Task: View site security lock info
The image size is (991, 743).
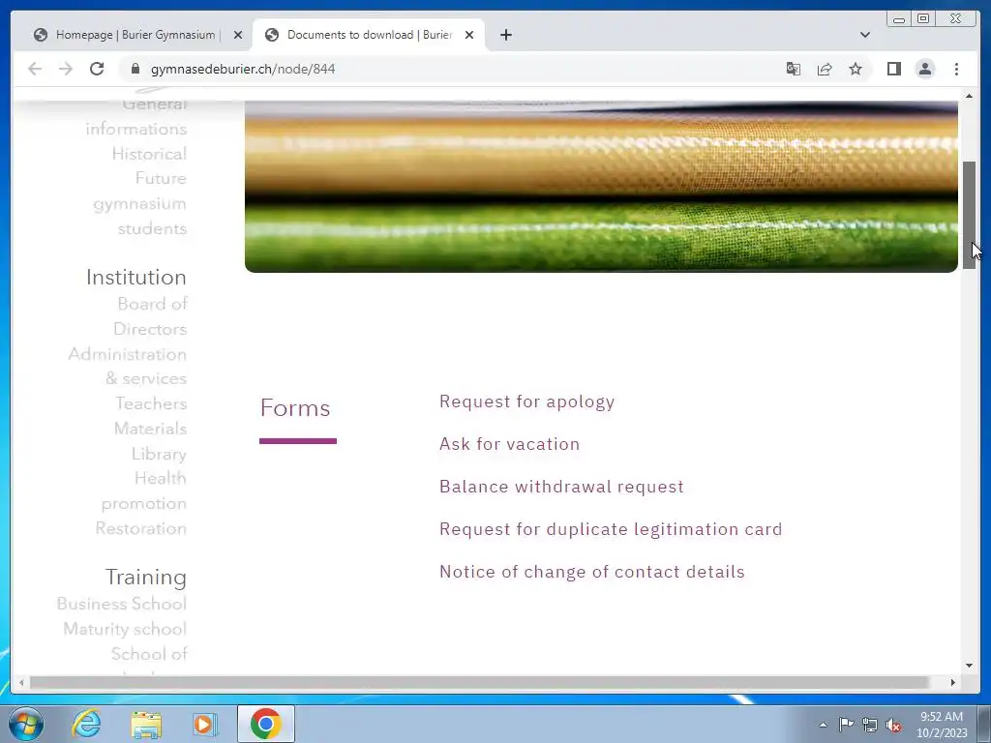Action: (135, 69)
